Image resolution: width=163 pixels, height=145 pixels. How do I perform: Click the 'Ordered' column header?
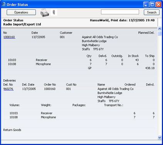[130, 85]
